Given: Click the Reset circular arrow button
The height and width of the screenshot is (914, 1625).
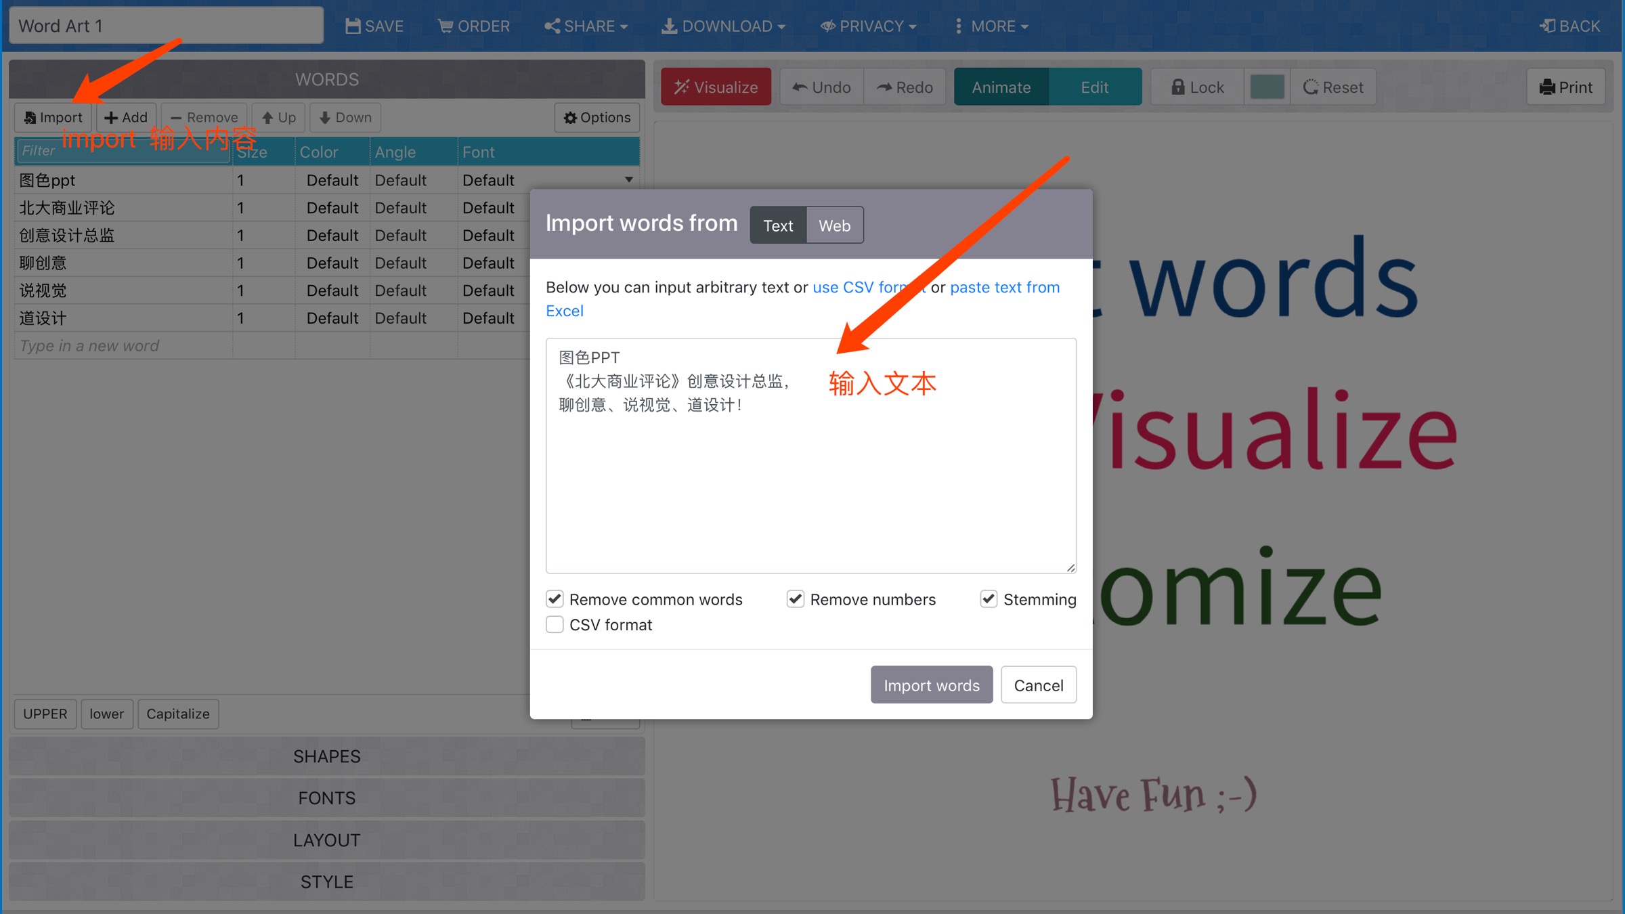Looking at the screenshot, I should tap(1332, 87).
